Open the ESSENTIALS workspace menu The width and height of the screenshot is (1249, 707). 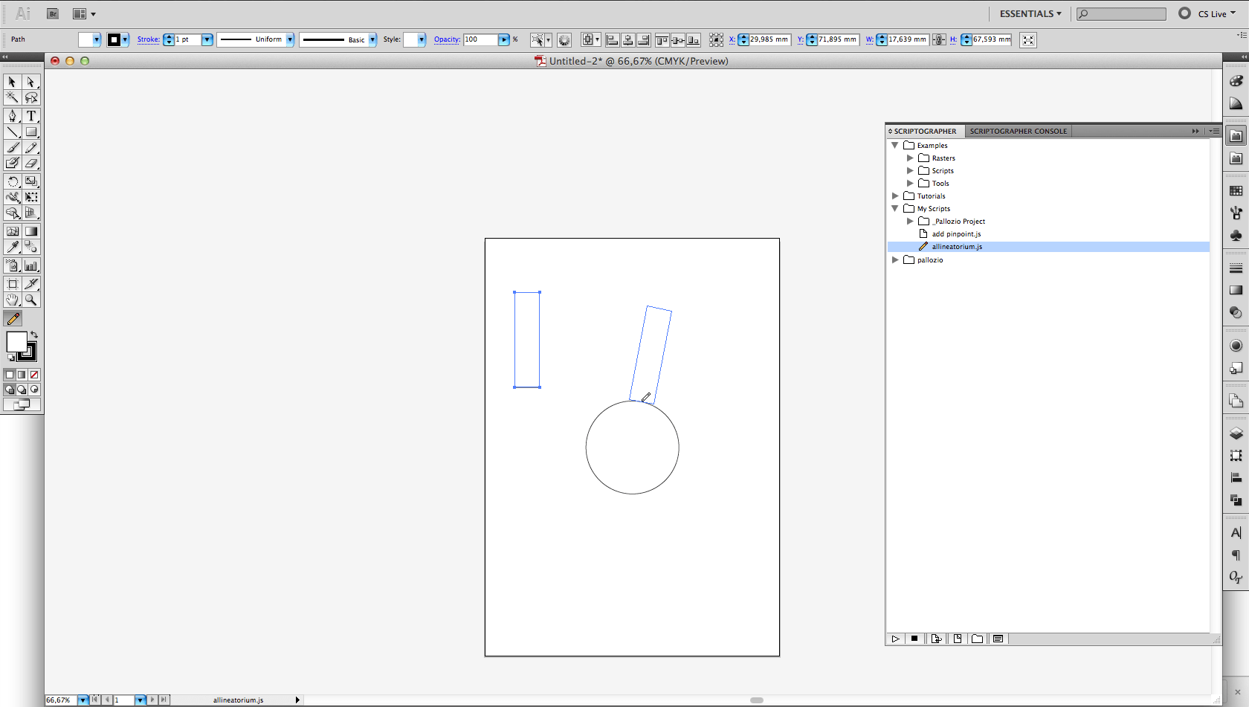[x=1029, y=13]
